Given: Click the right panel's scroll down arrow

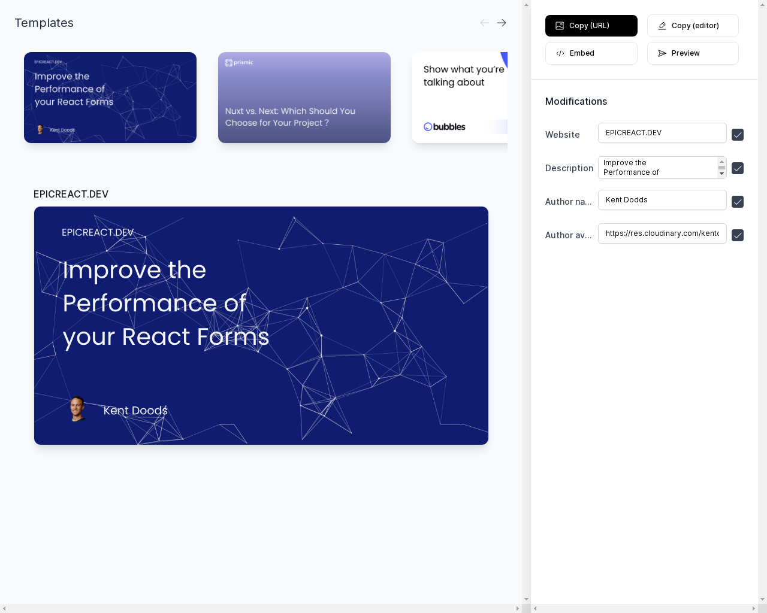Looking at the screenshot, I should (762, 599).
